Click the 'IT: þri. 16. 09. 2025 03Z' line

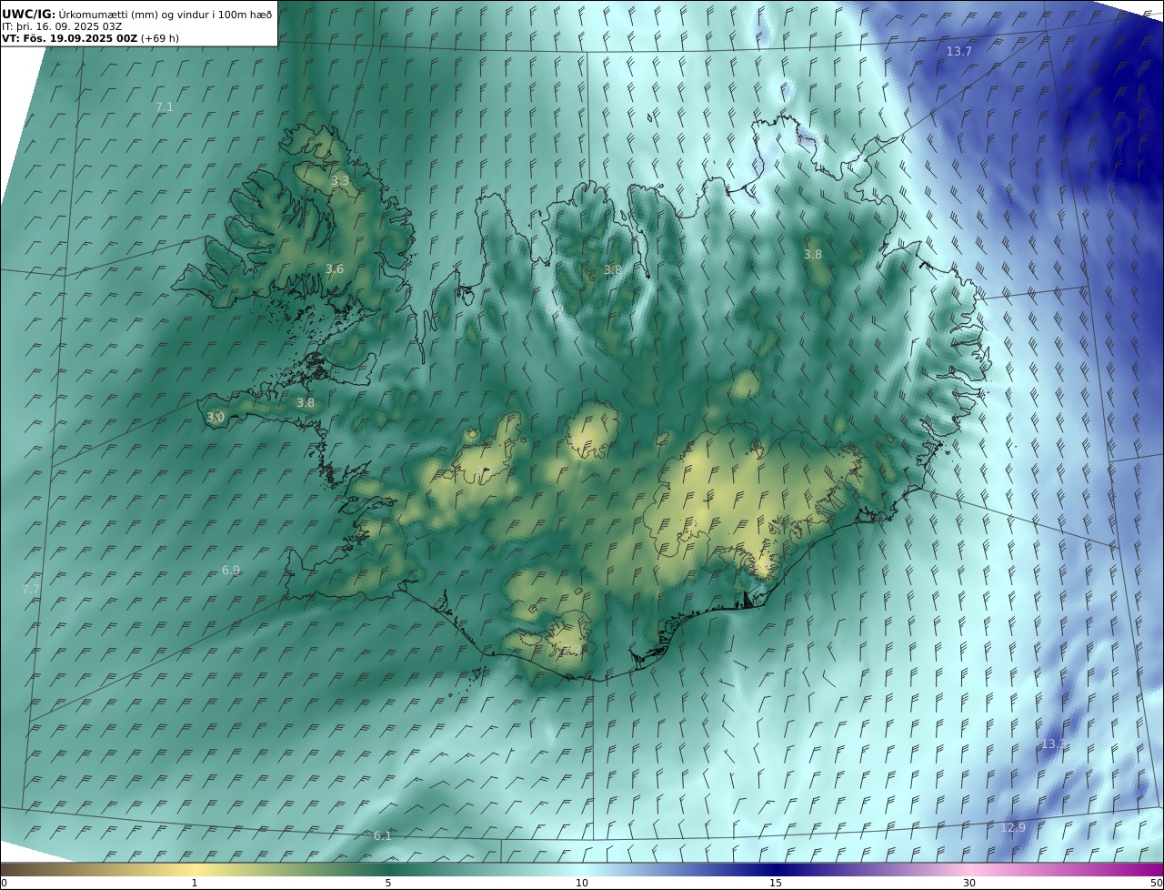point(62,26)
